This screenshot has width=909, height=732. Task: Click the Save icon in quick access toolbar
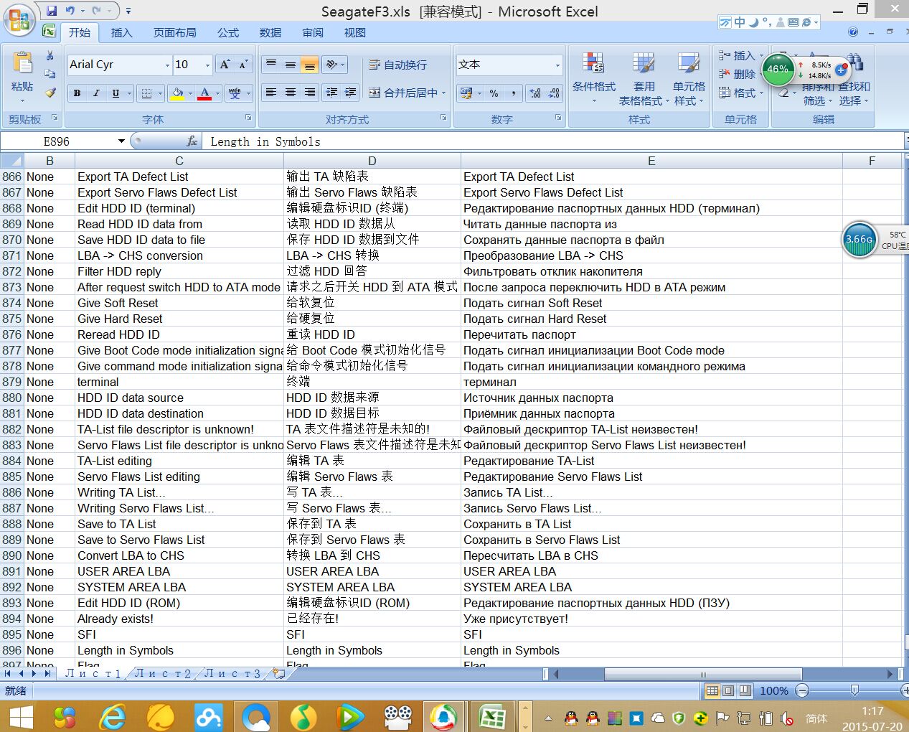[52, 11]
